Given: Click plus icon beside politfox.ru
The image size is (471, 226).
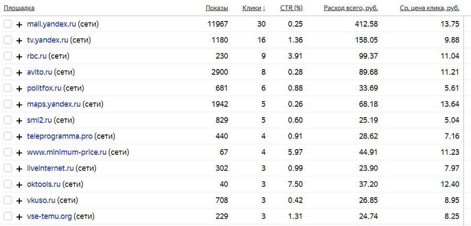Looking at the screenshot, I should coord(19,88).
